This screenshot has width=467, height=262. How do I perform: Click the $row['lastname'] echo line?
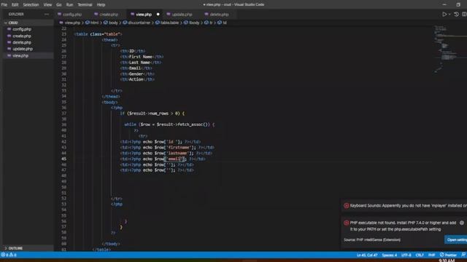point(166,154)
